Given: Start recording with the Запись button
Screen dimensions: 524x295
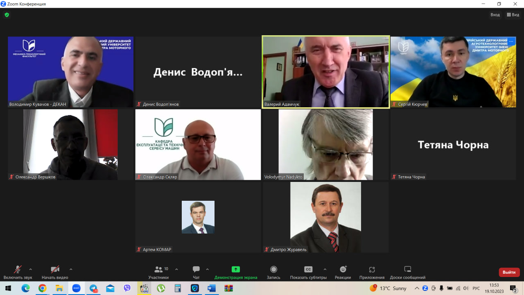Looking at the screenshot, I should (273, 272).
